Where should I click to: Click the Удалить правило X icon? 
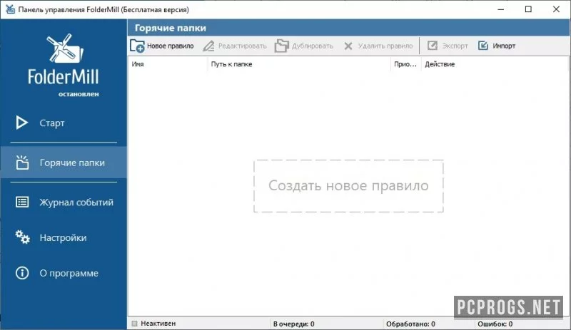click(x=348, y=46)
